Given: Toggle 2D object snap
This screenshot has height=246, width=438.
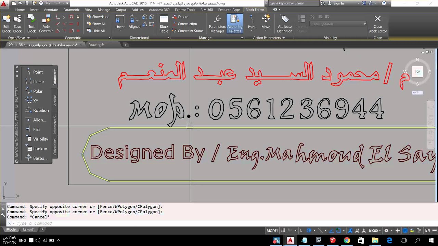Looking at the screenshot, I should [339, 231].
